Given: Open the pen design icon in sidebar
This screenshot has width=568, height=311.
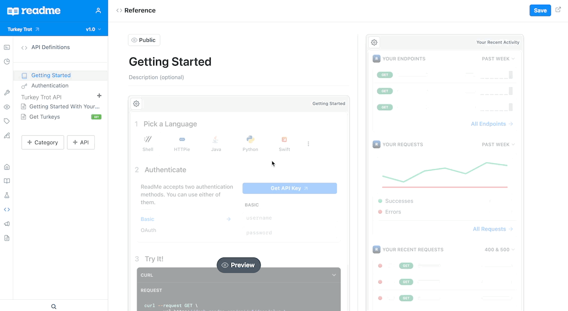Looking at the screenshot, I should coord(7,135).
